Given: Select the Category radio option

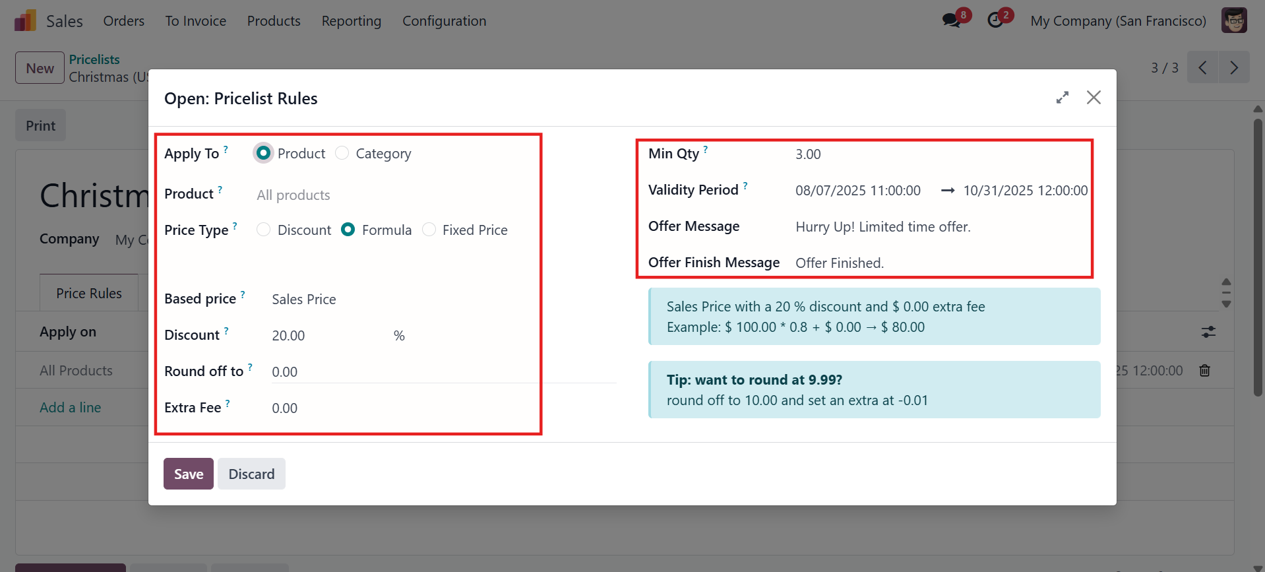Looking at the screenshot, I should tap(342, 153).
